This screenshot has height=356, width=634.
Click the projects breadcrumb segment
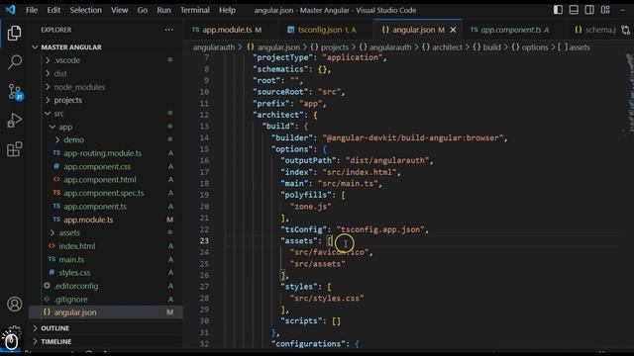[x=330, y=47]
